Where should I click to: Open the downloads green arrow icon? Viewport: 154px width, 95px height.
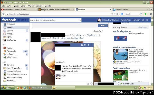tap(145, 14)
